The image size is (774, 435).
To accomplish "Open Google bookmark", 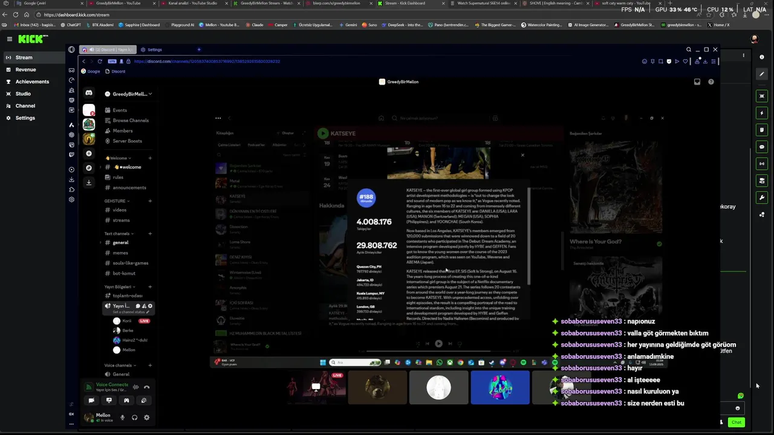I will point(91,71).
